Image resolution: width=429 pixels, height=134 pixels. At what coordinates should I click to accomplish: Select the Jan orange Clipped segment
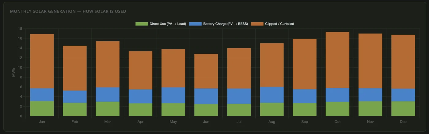click(x=42, y=61)
